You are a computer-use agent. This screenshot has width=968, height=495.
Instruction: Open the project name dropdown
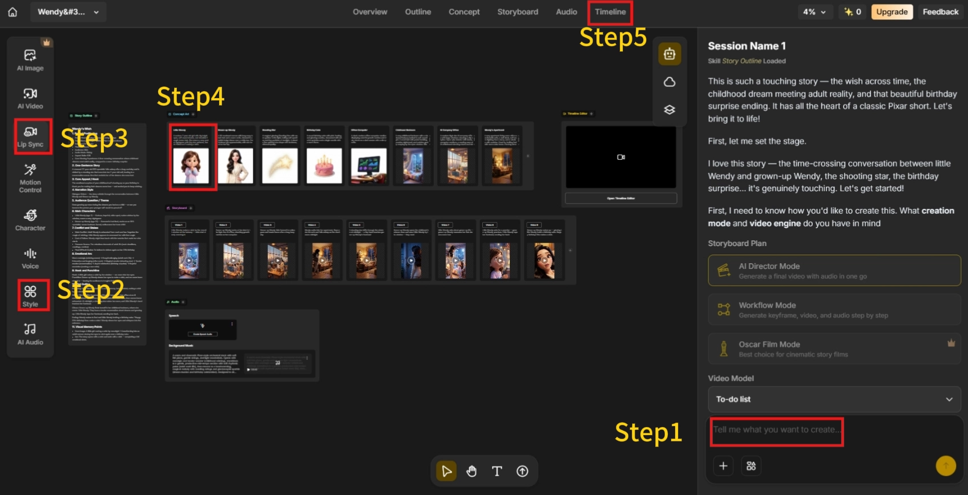[x=68, y=12]
